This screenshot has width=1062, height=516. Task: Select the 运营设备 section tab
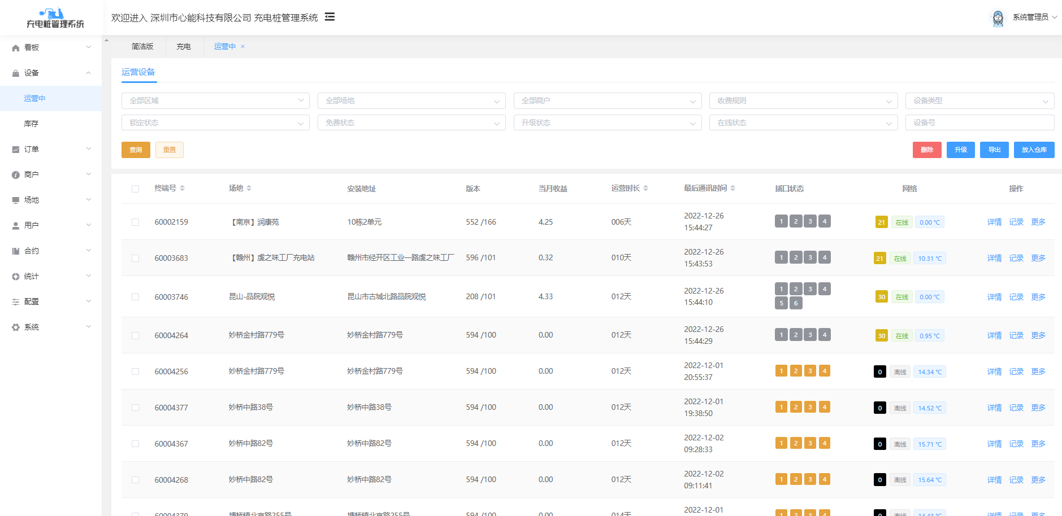point(138,72)
